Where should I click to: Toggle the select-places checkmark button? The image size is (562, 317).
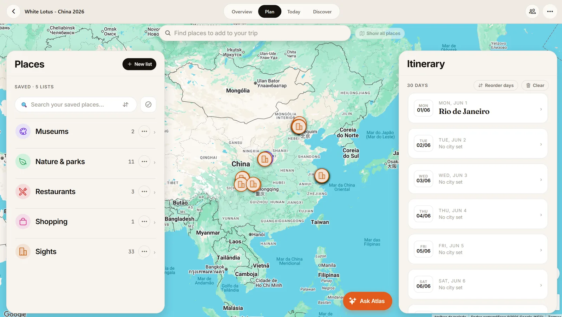[148, 104]
